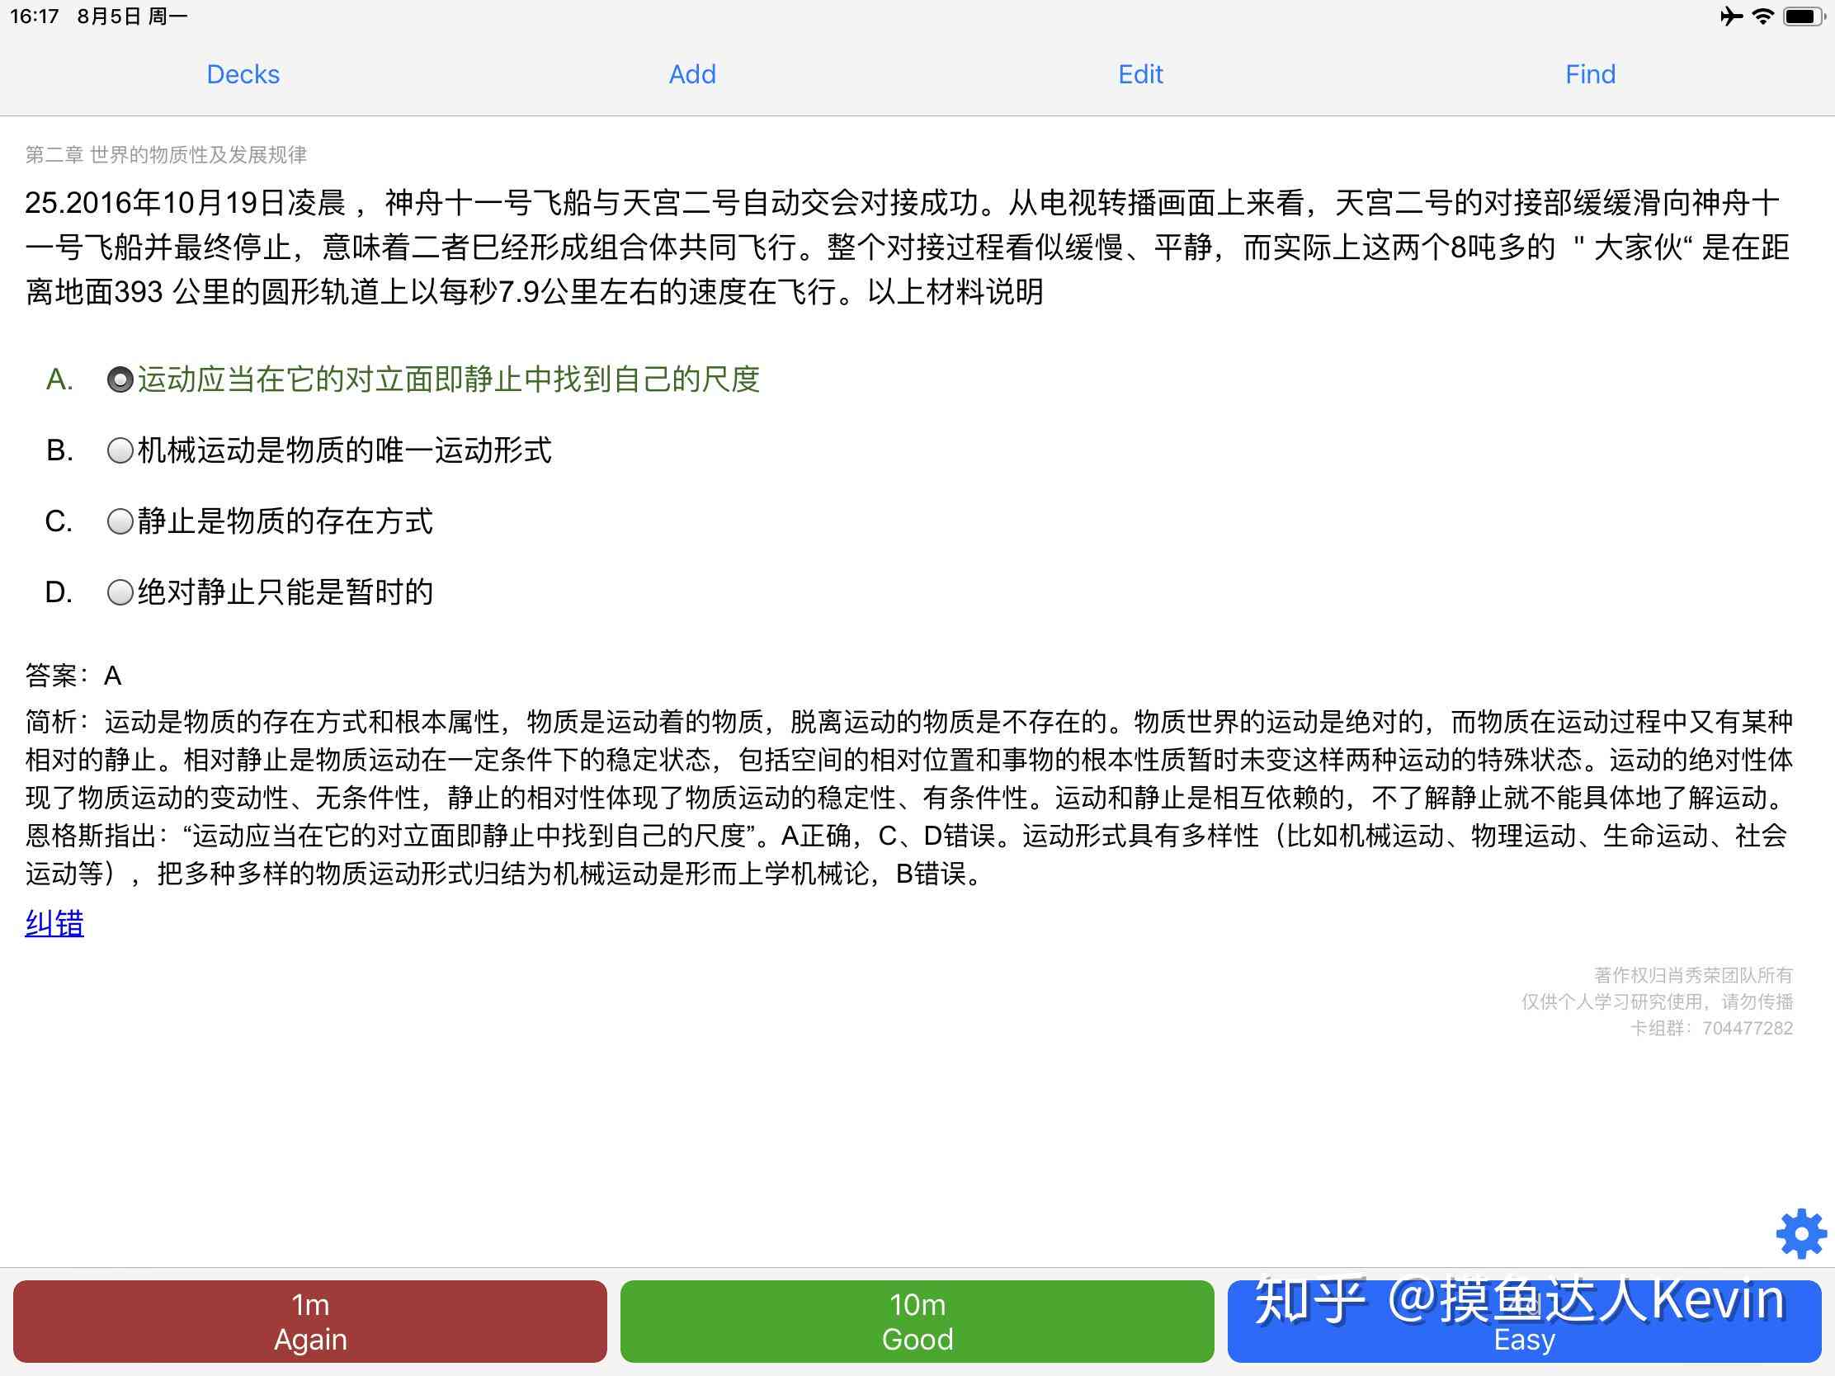
Task: Select radio button for option B
Action: (120, 450)
